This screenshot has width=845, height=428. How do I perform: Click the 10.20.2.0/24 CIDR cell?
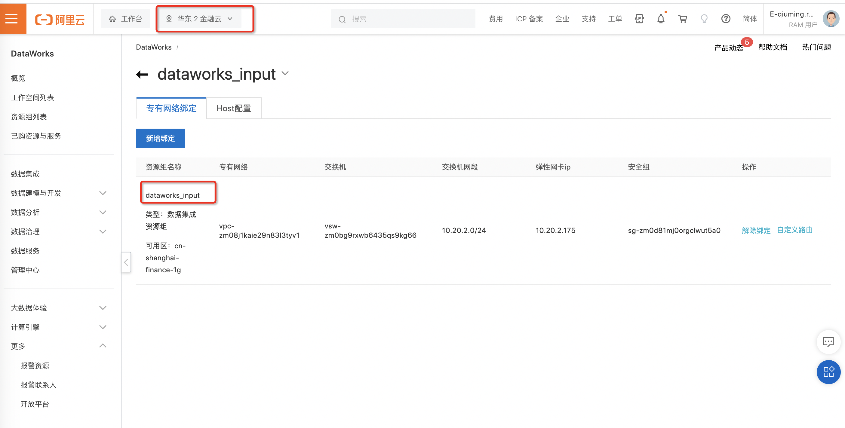[x=464, y=230]
